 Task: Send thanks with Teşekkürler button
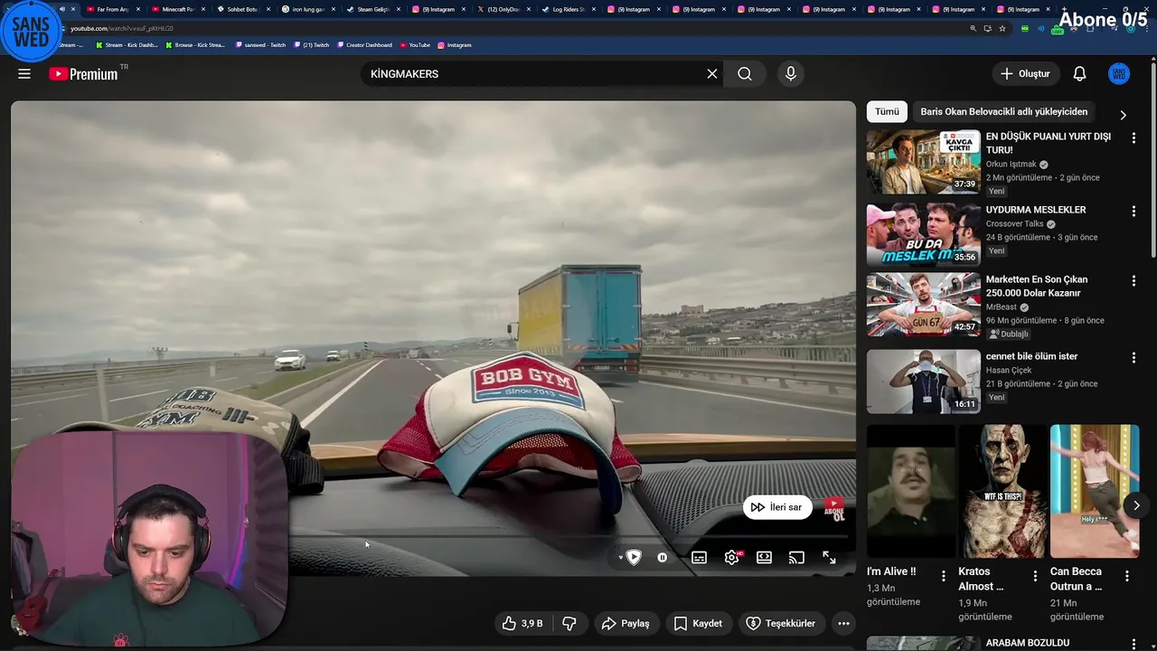781,623
